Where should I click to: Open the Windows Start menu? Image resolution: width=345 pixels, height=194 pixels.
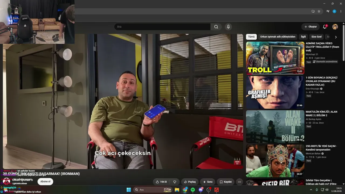point(129,190)
